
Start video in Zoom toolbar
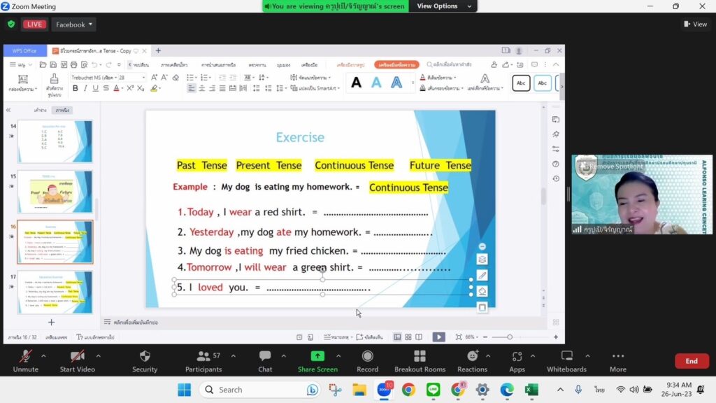77,360
